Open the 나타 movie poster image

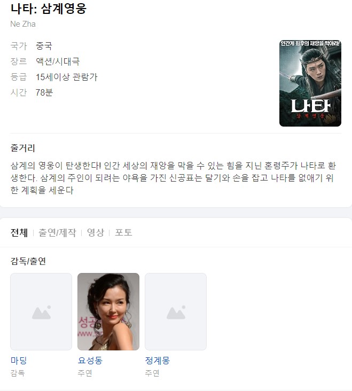310,83
